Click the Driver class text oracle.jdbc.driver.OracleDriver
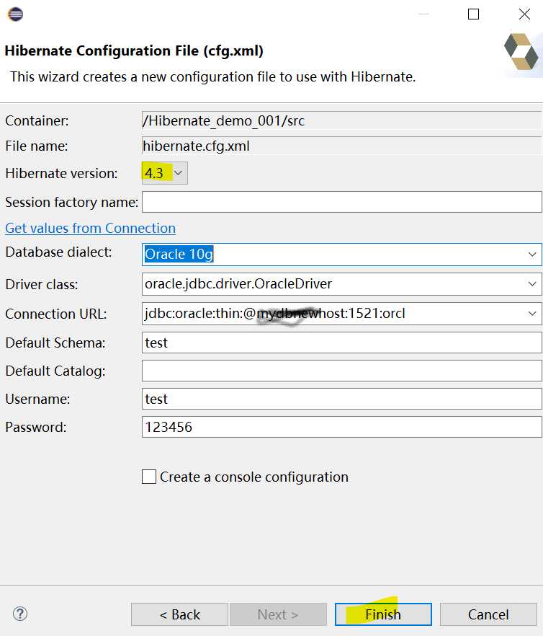Viewport: 543px width, 636px height. pos(238,283)
